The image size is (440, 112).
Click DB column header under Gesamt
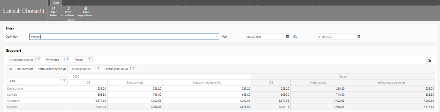click(271, 82)
